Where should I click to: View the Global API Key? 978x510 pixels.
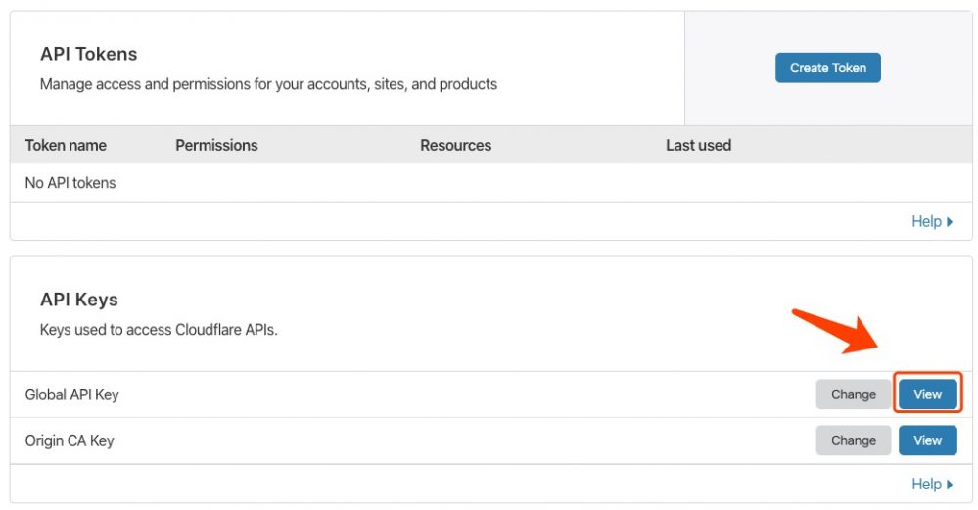(x=927, y=394)
